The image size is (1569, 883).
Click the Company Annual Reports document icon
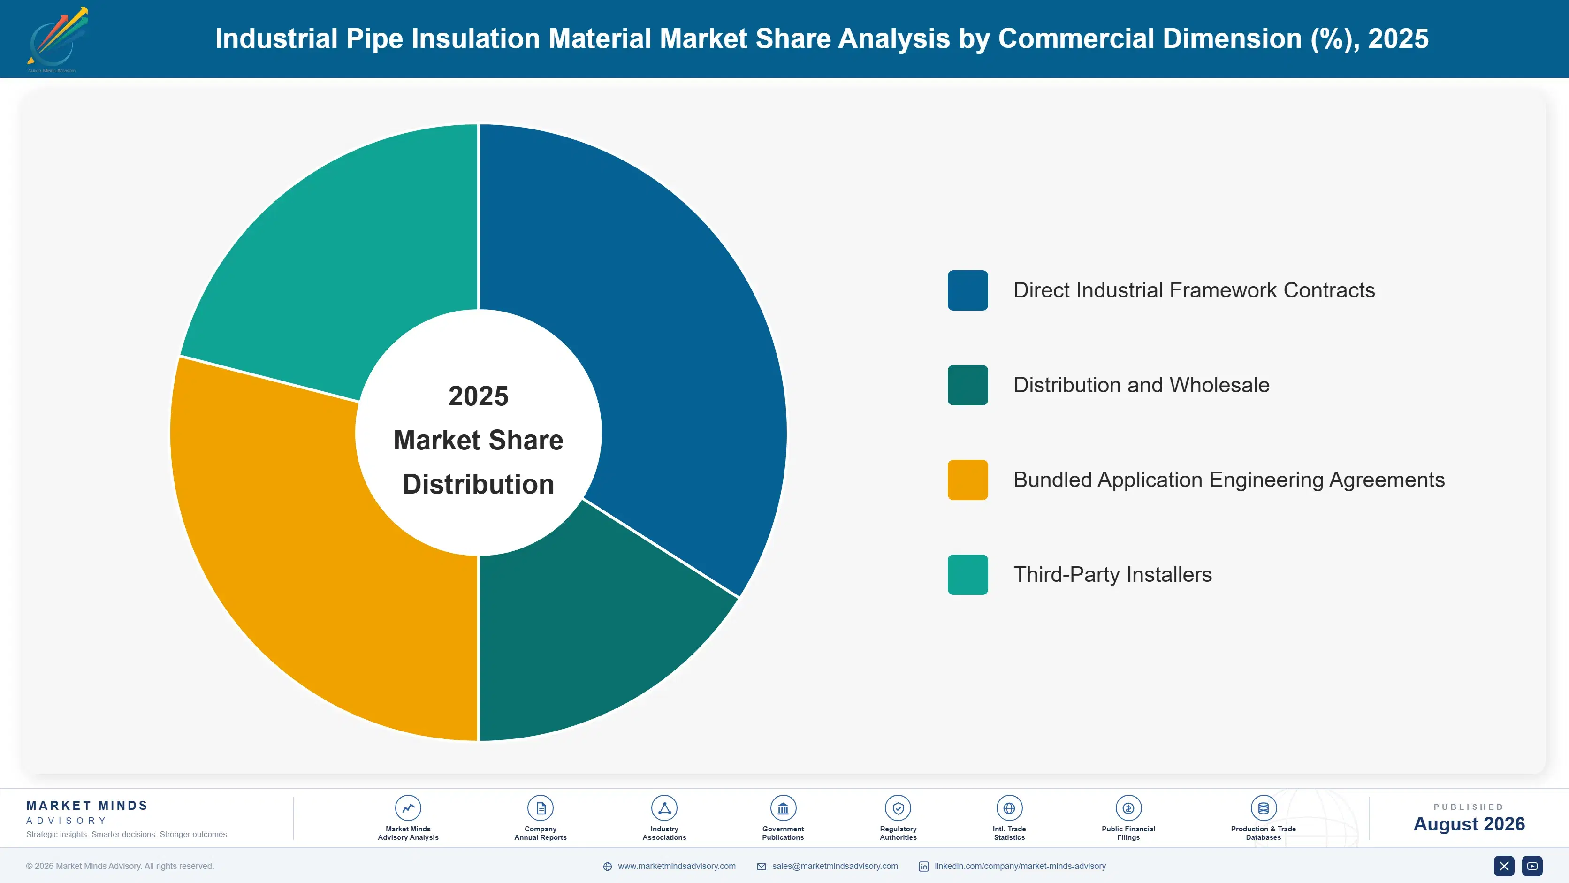coord(540,808)
